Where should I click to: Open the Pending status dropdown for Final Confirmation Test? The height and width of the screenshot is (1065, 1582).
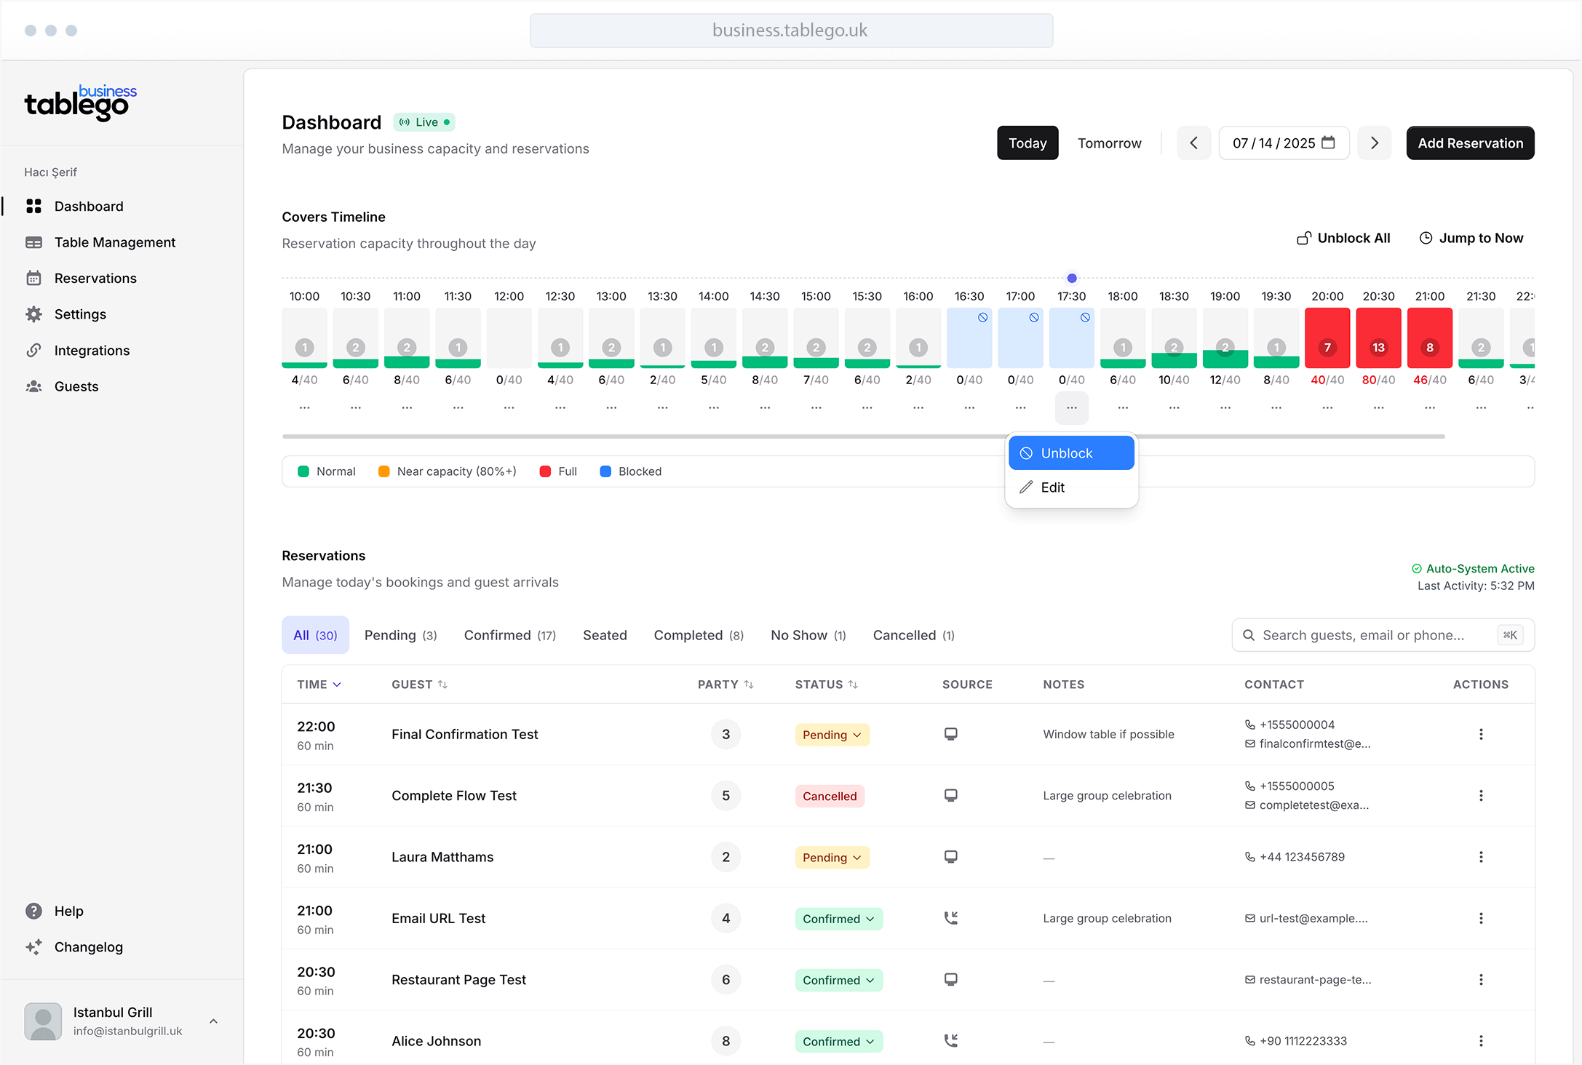(x=831, y=734)
